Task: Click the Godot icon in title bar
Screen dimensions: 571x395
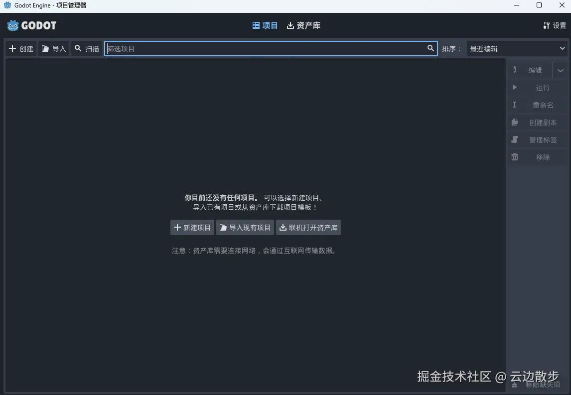Action: [7, 5]
